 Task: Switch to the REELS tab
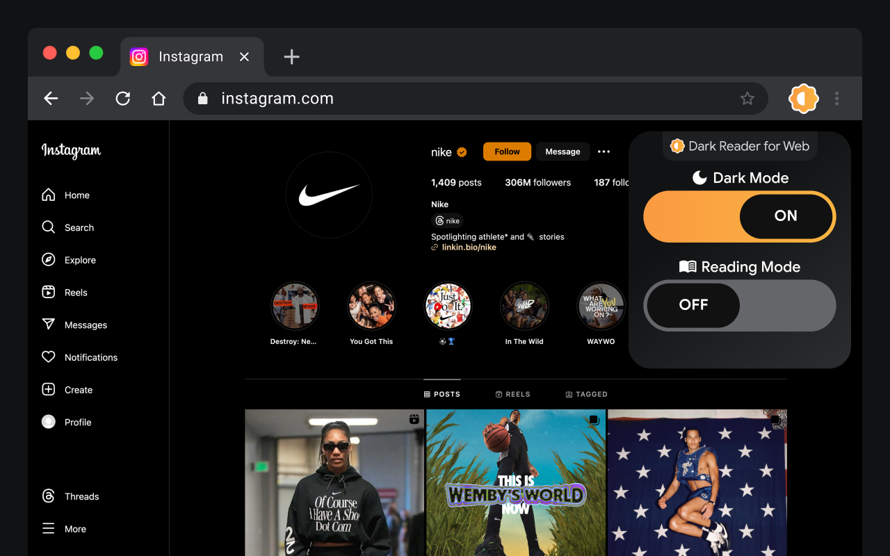coord(513,394)
